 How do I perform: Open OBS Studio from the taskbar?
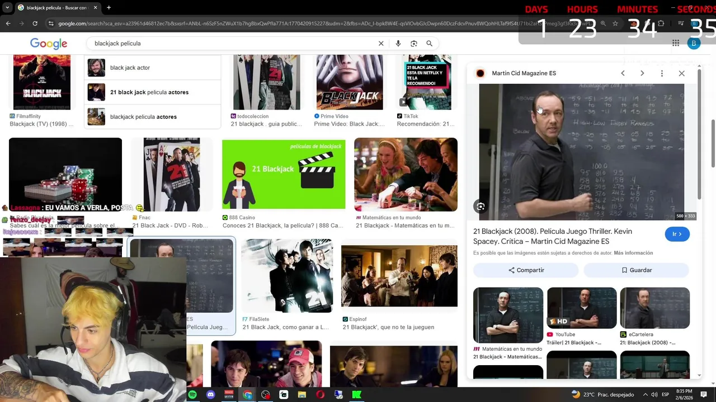point(266,395)
